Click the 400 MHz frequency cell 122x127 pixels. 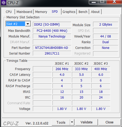101,69
